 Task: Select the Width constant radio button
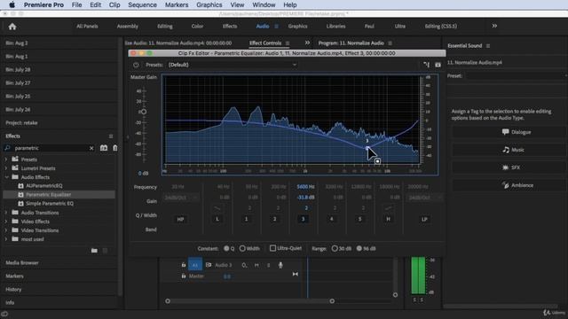pyautogui.click(x=242, y=248)
